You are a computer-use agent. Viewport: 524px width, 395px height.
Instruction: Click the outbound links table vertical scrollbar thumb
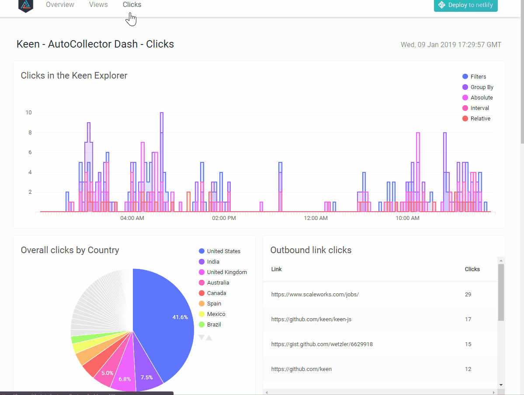pyautogui.click(x=500, y=292)
